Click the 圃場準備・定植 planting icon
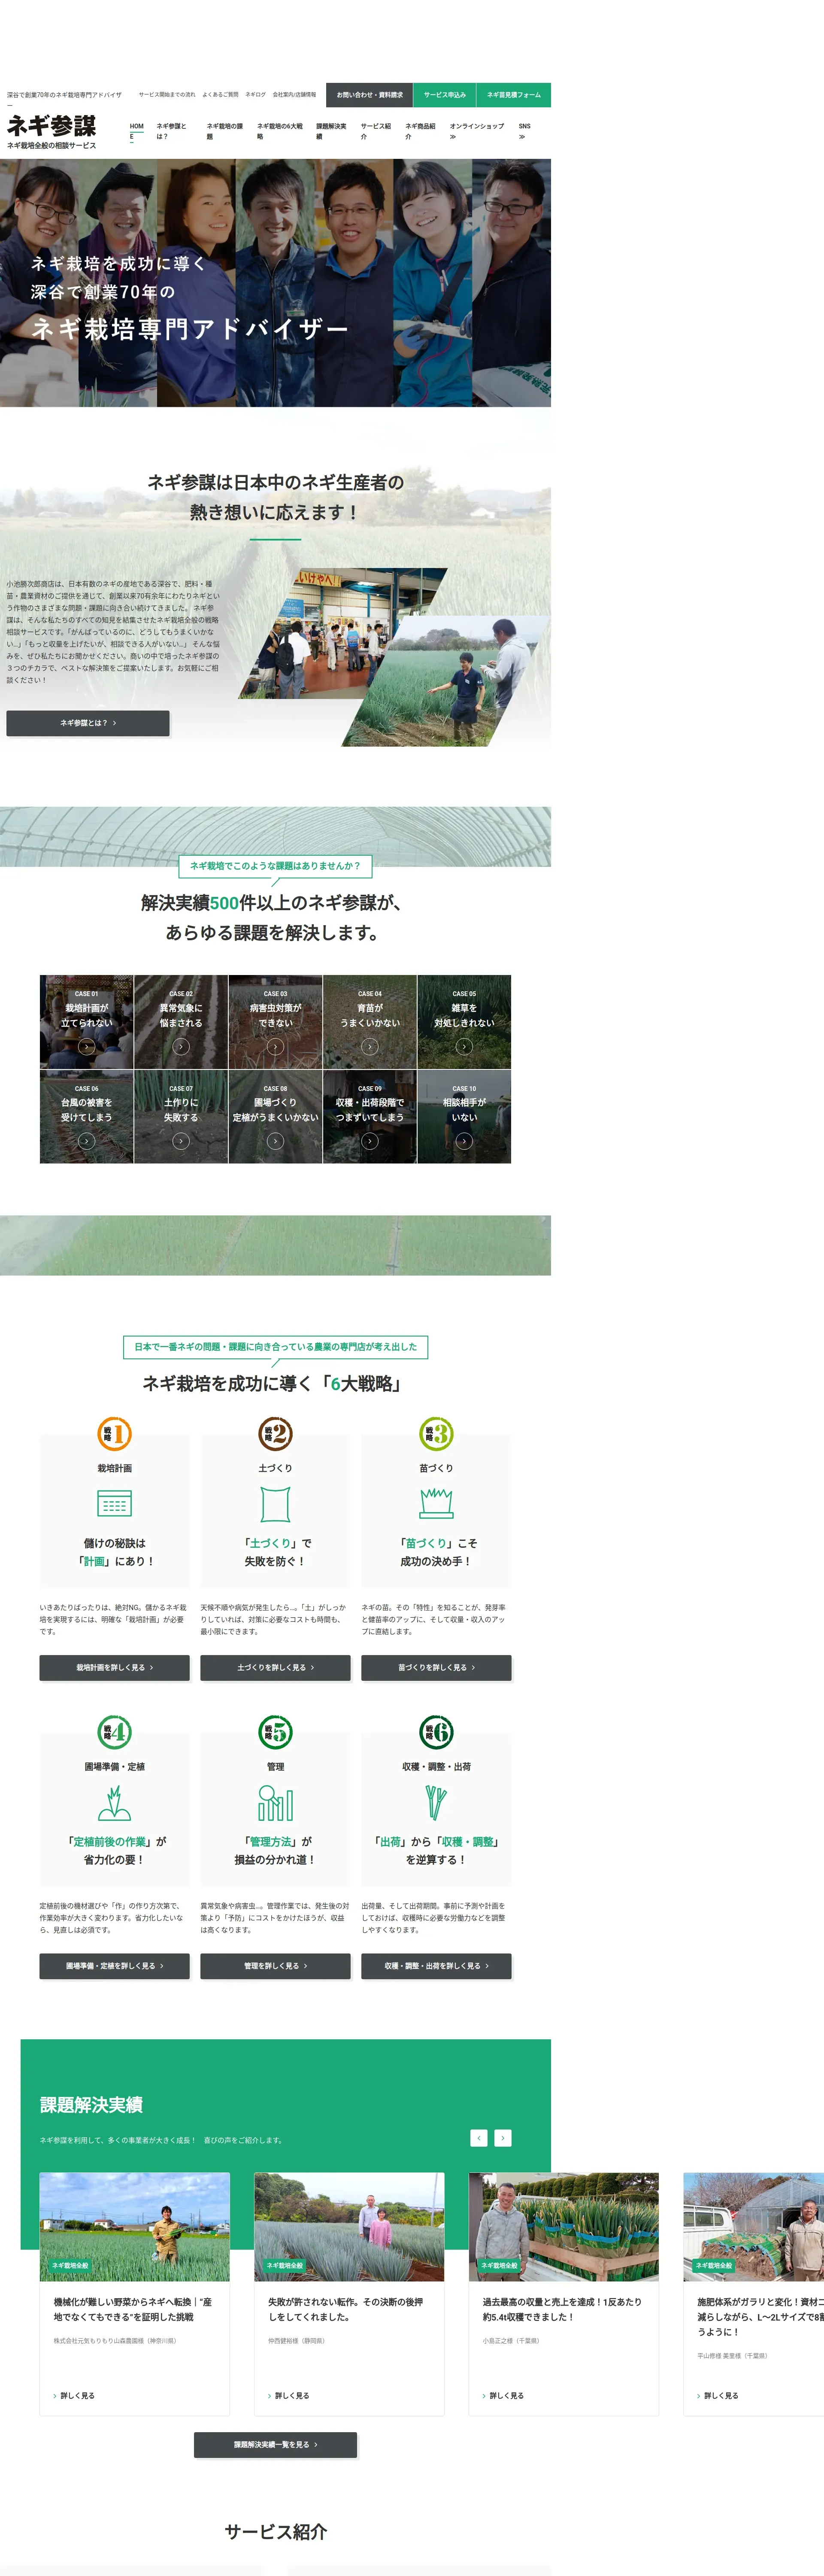The image size is (824, 2576). click(114, 1803)
